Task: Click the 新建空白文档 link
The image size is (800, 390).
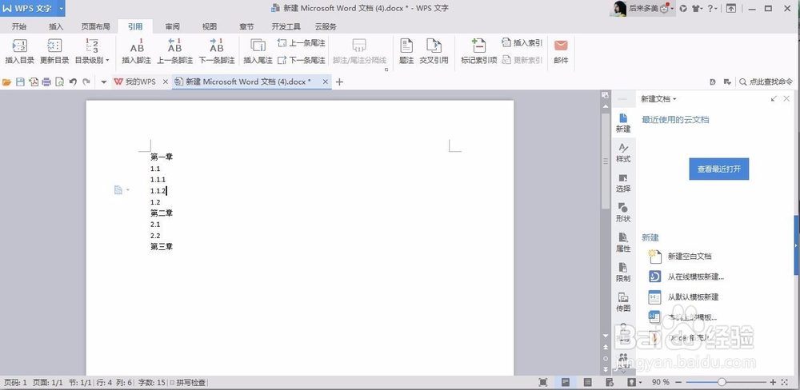Action: (x=690, y=257)
